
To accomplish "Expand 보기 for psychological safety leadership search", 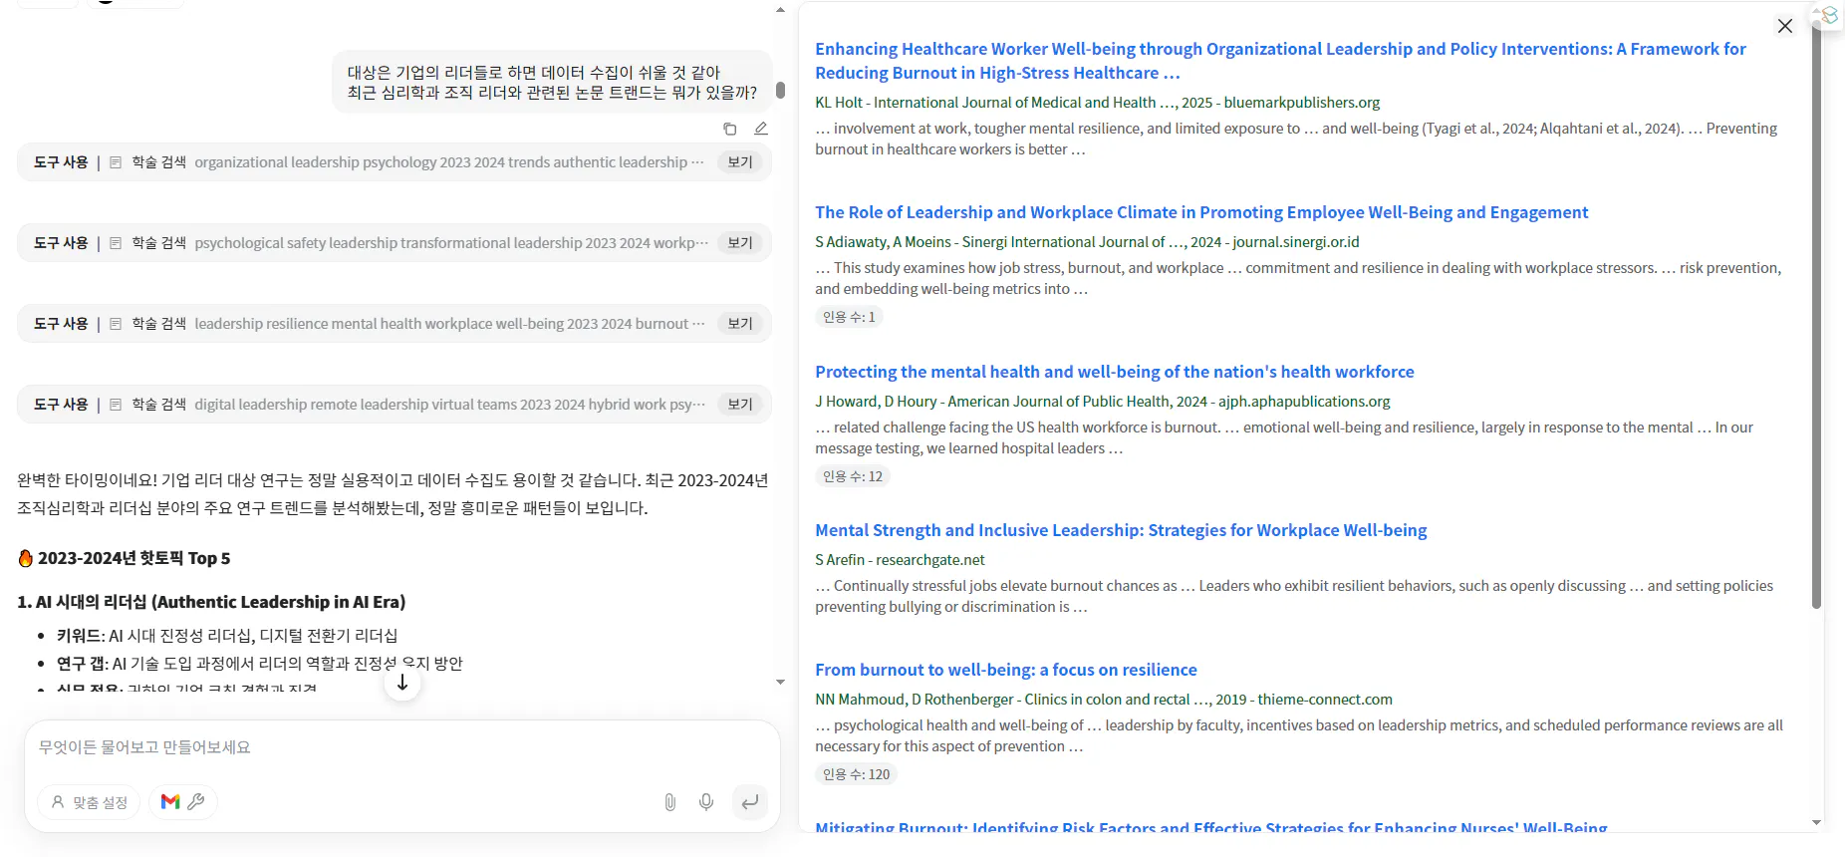I will tap(740, 243).
